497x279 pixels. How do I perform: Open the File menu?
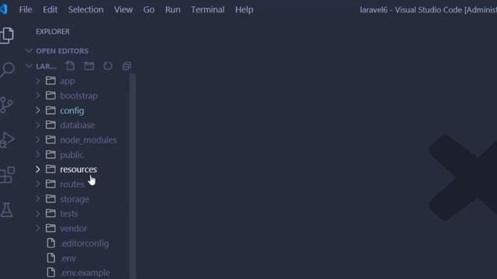tap(26, 9)
